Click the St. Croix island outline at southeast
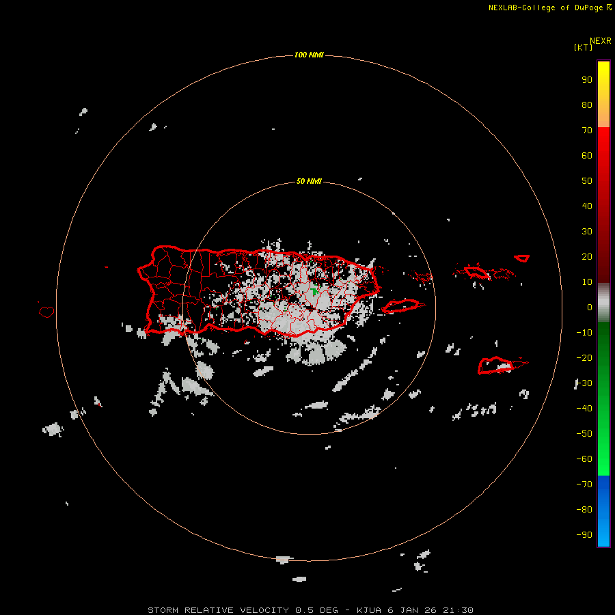 pos(495,365)
